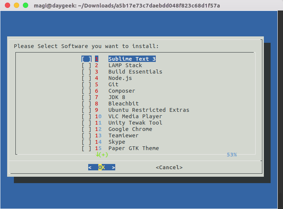Select the Composer label
Screen dimensions: 283x209
(122, 91)
